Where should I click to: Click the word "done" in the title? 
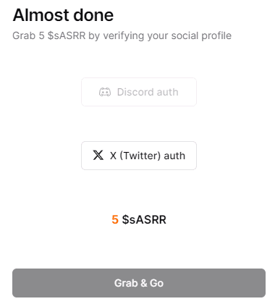coord(93,15)
